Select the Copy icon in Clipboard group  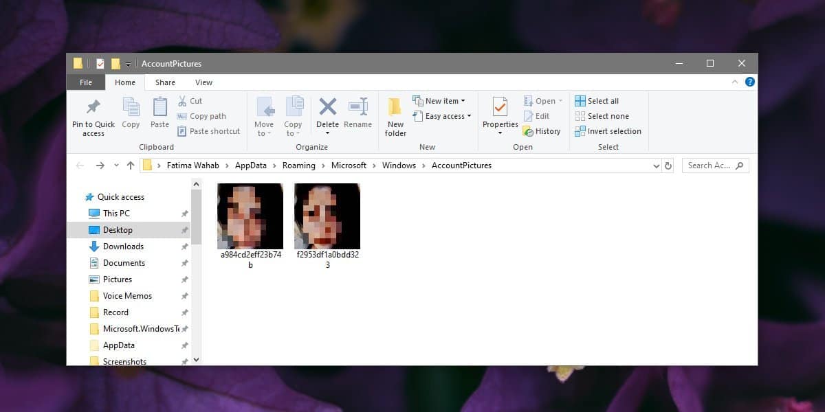pos(131,113)
